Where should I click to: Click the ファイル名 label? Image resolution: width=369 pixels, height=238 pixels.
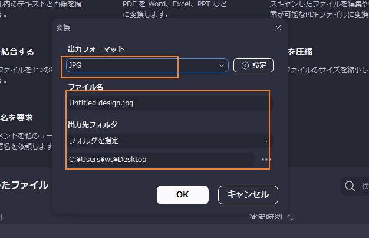[85, 88]
